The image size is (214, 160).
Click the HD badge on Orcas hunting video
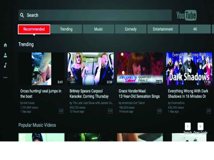[x=61, y=111]
